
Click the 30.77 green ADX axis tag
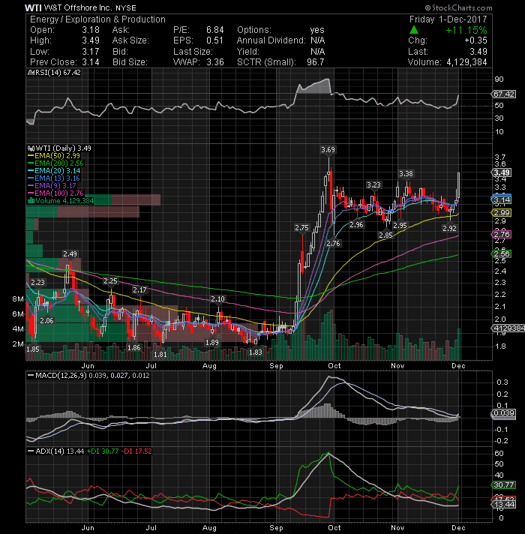tap(503, 484)
